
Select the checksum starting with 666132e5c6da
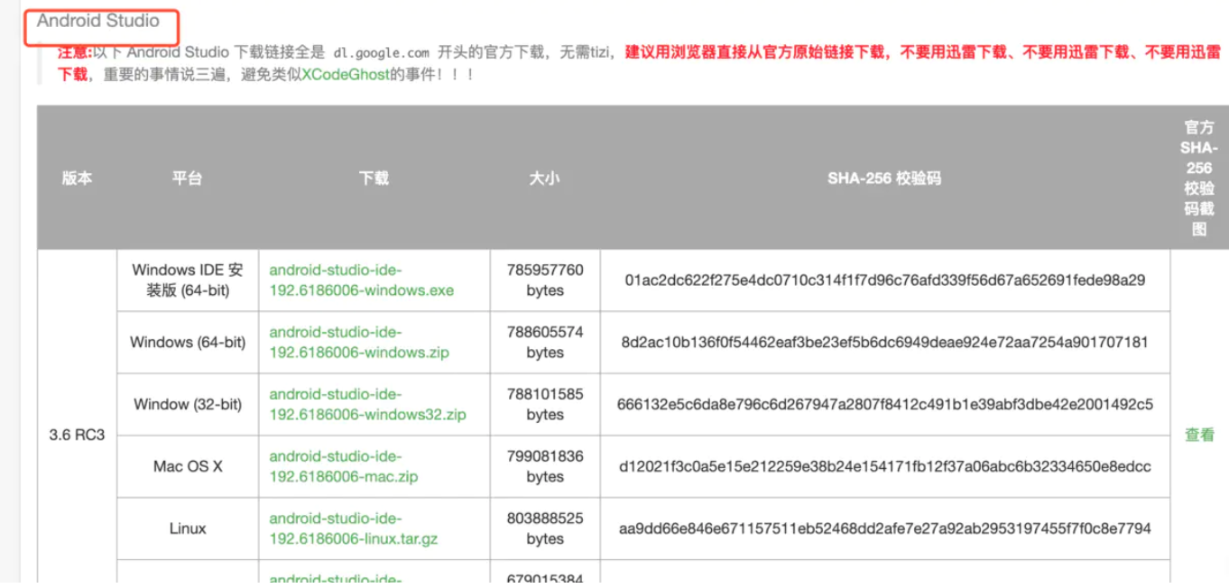coord(885,405)
